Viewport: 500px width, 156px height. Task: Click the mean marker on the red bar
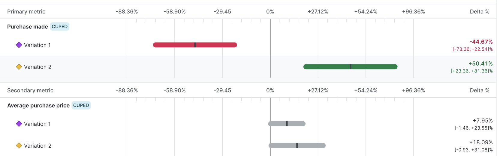pos(195,45)
